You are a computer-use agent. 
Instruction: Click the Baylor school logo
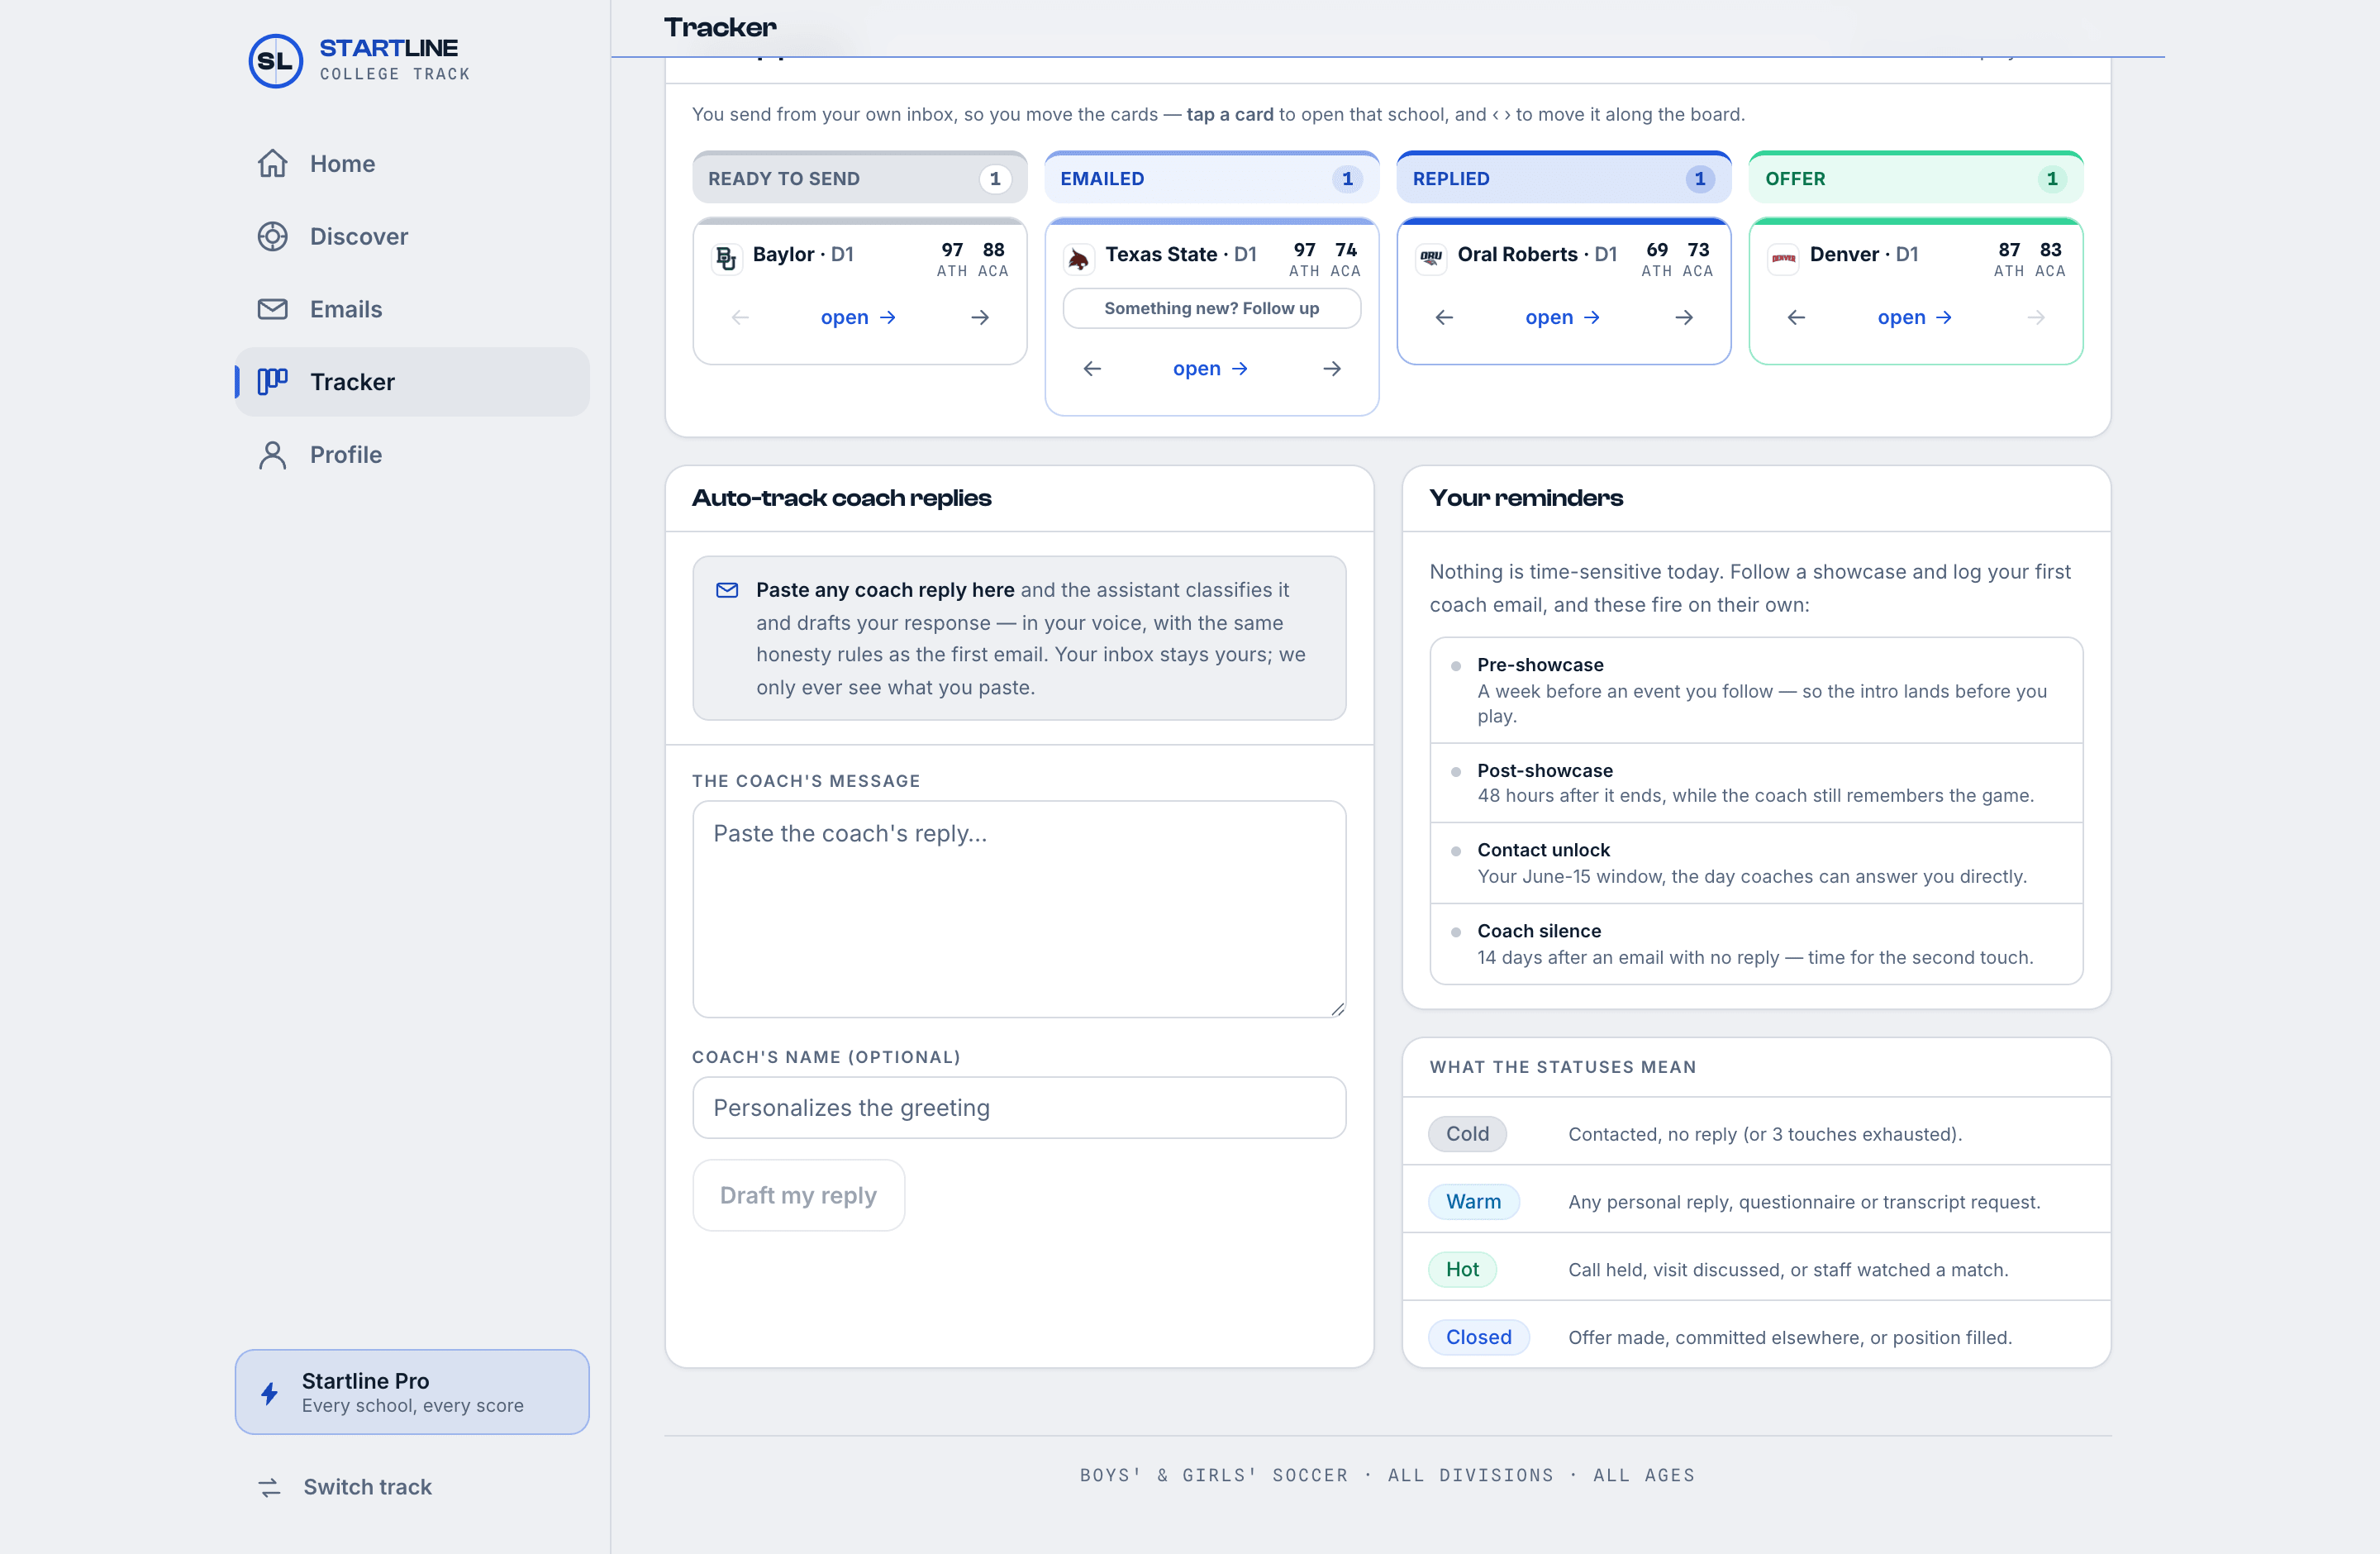(727, 259)
